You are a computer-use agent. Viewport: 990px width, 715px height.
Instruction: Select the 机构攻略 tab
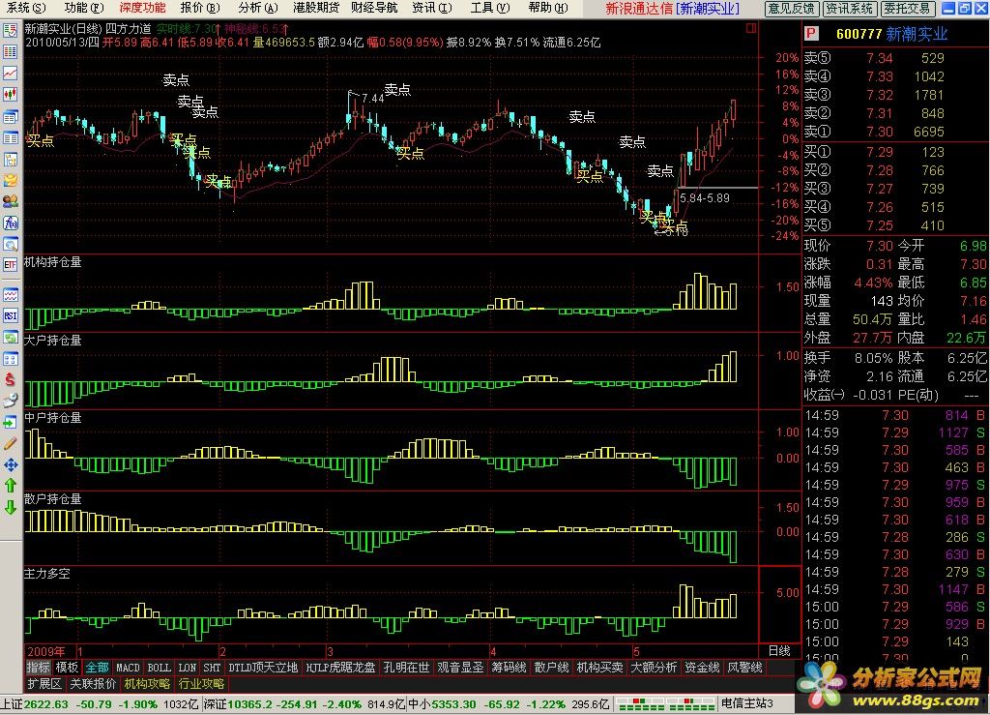(x=147, y=683)
